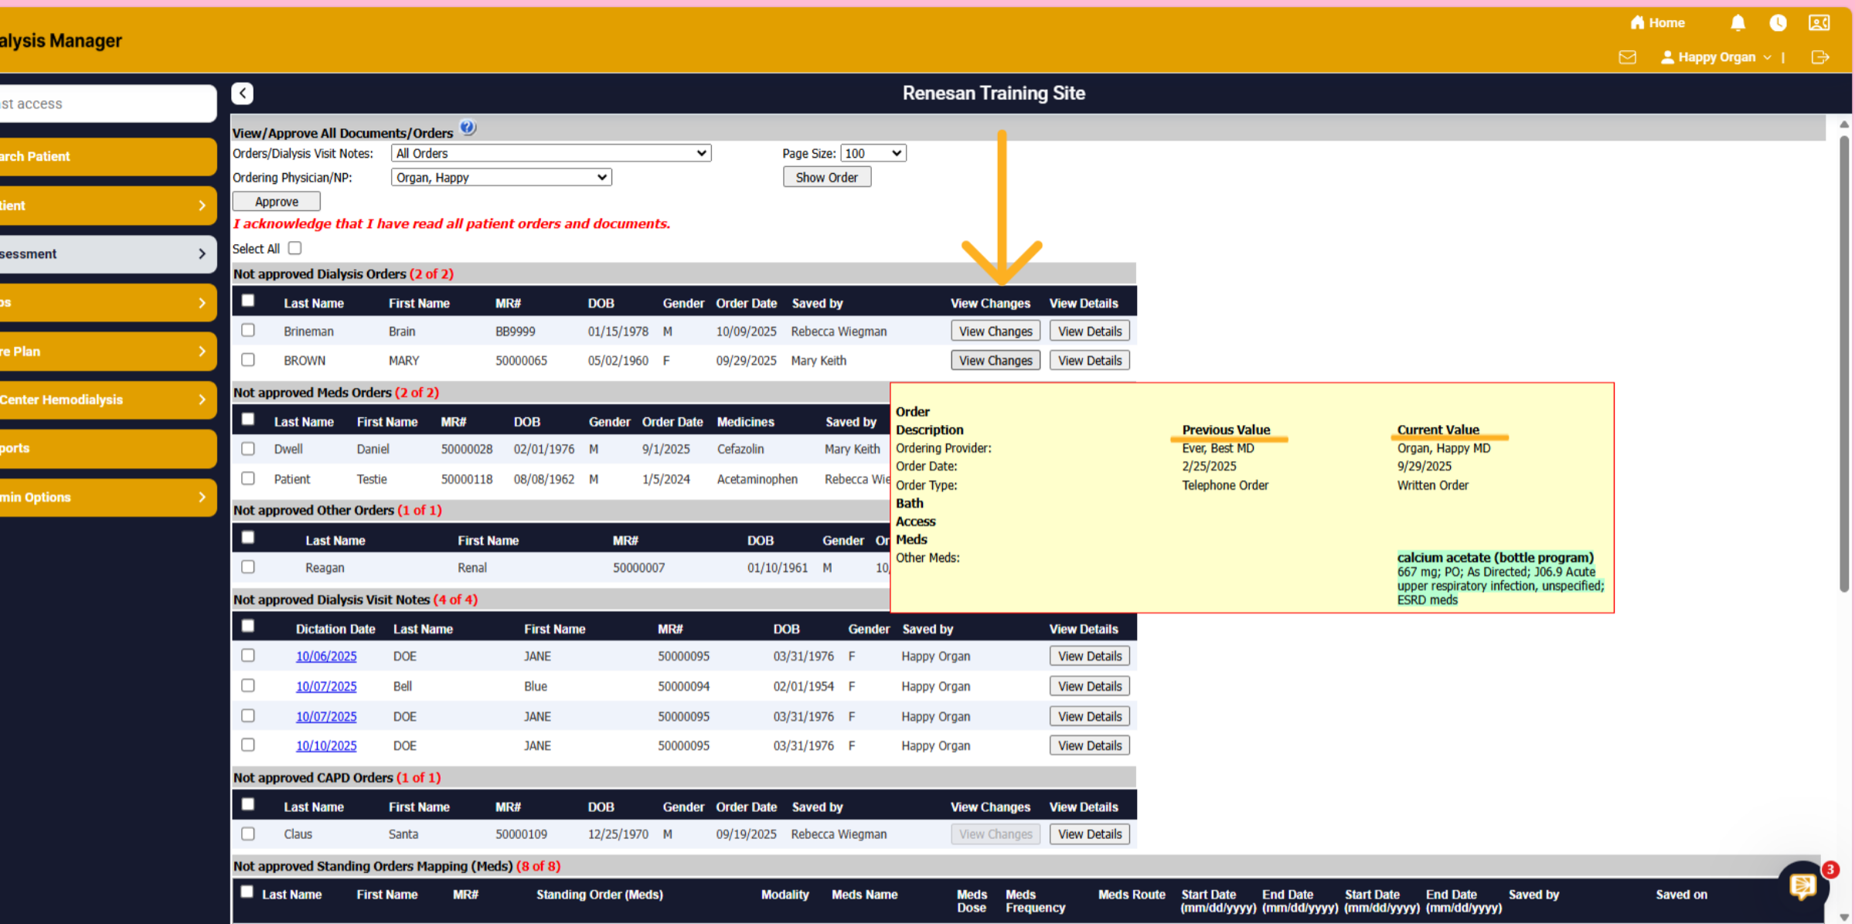Check the BROWN MARY order checkbox
This screenshot has width=1855, height=924.
(247, 359)
